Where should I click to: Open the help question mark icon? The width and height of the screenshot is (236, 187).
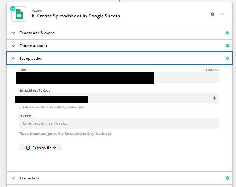pos(213,14)
